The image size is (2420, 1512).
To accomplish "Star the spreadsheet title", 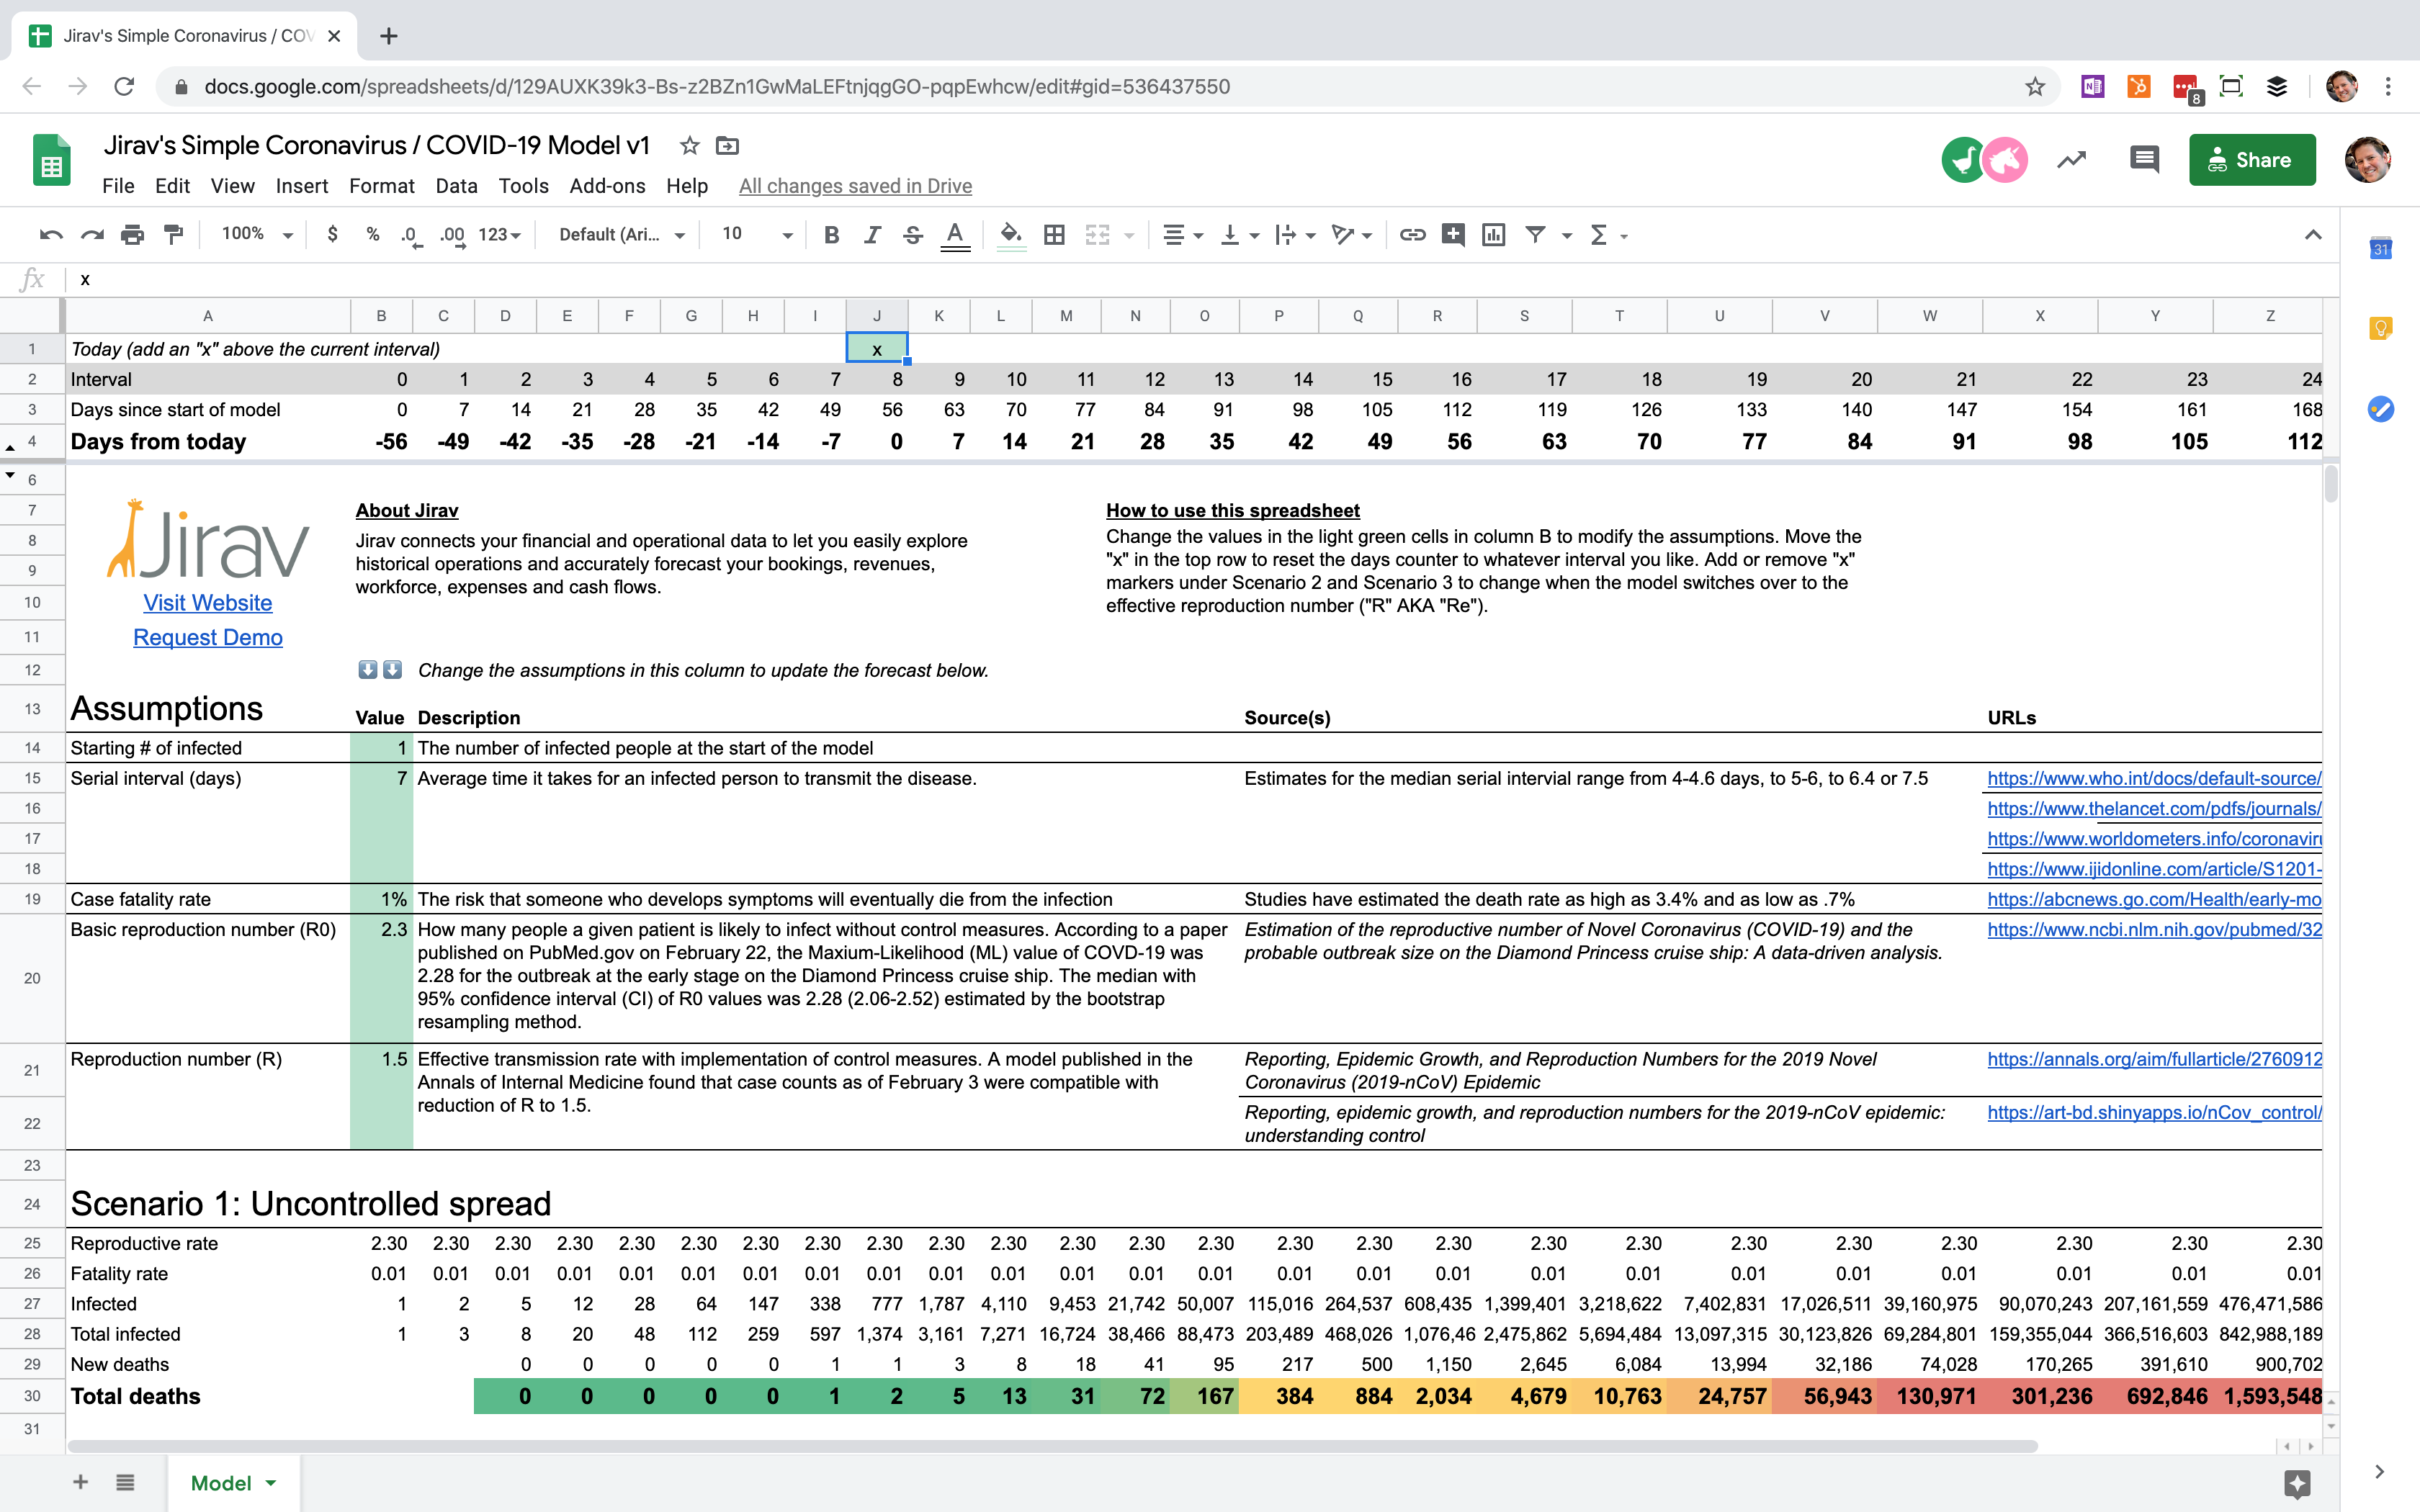I will coord(689,146).
